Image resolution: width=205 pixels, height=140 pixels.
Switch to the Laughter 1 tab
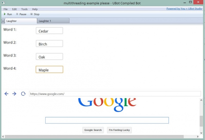pos(53,21)
